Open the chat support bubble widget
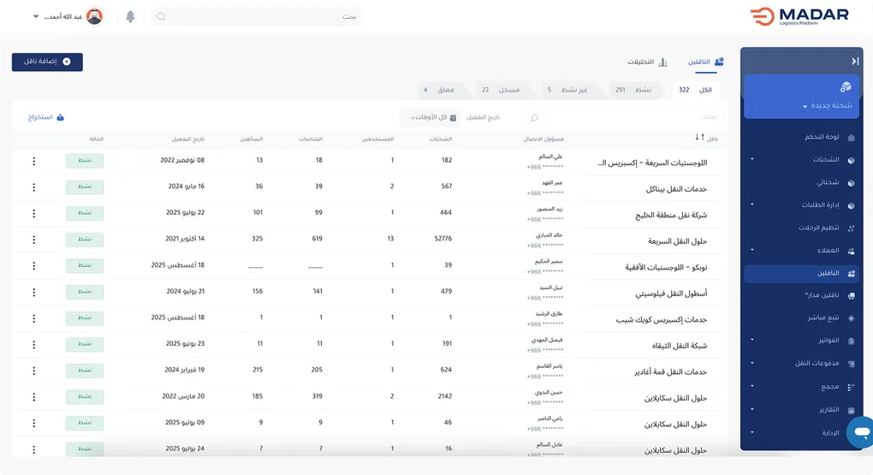873x475 pixels. click(x=860, y=432)
